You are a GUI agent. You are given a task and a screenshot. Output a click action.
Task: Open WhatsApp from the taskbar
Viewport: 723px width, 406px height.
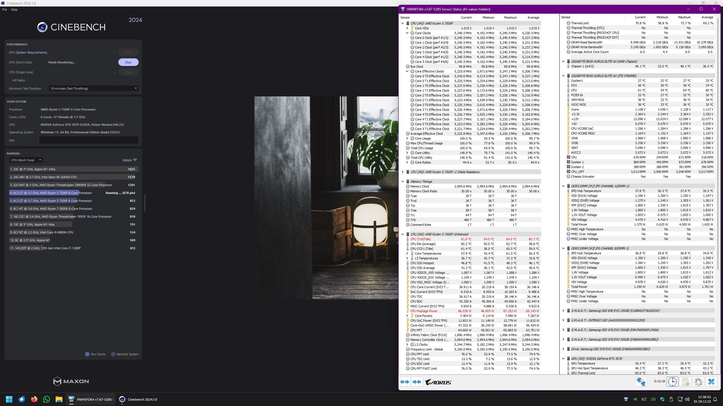click(x=47, y=399)
